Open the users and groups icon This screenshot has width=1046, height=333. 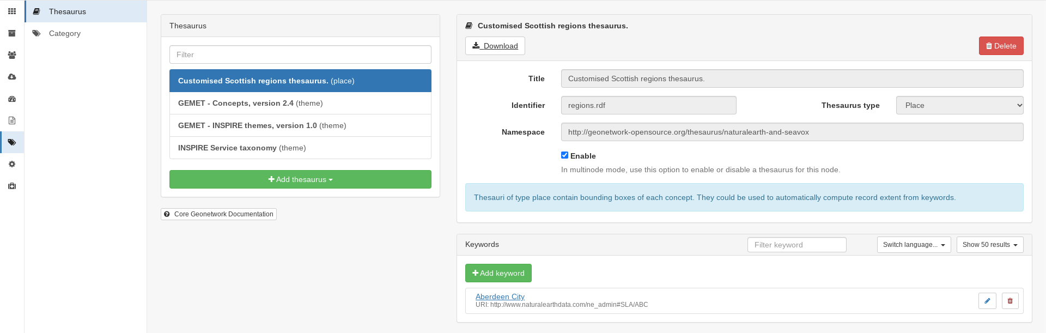pos(12,55)
